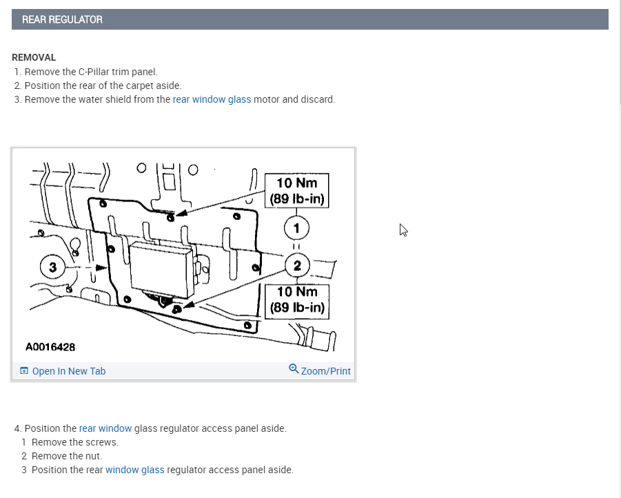Click 'Remove the C-Pillar trim panel.' step
621x498 pixels.
click(91, 72)
